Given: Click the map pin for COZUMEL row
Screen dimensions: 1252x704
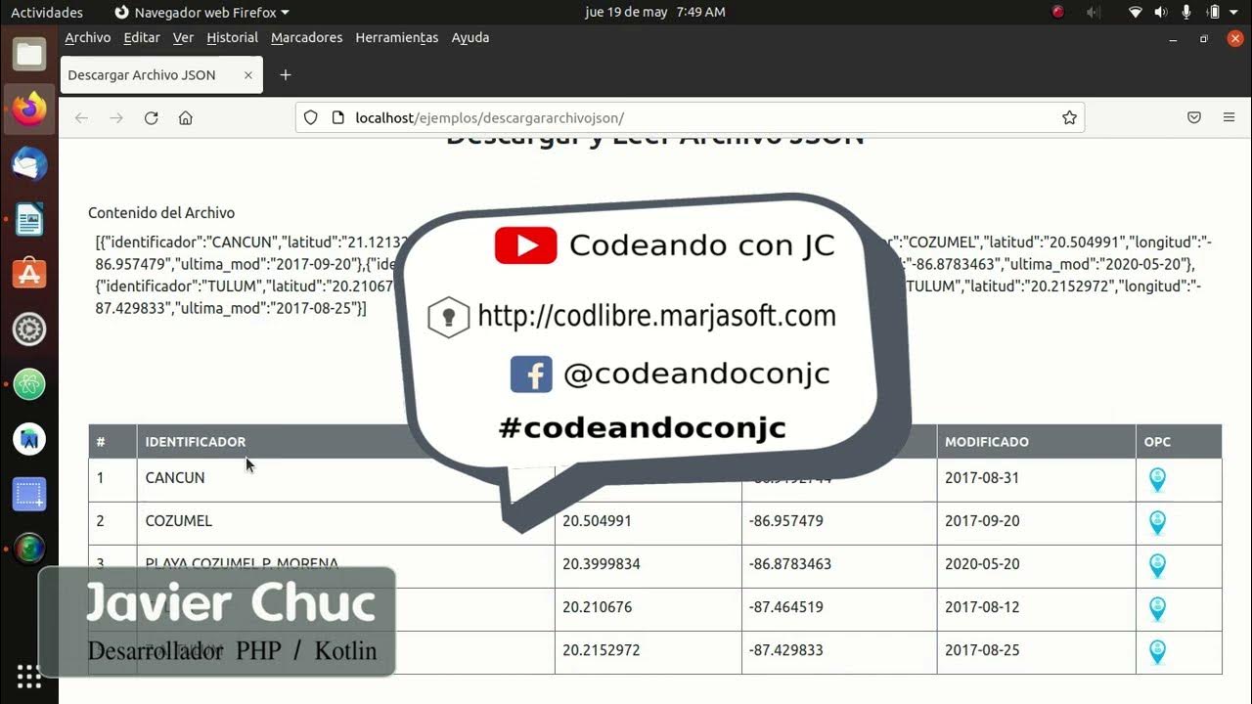Looking at the screenshot, I should (1157, 522).
